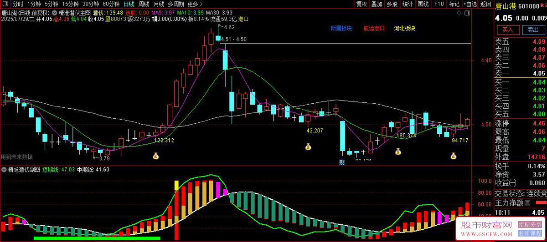Open the 多周期 multi-period view
This screenshot has height=242, width=547.
pyautogui.click(x=176, y=4)
